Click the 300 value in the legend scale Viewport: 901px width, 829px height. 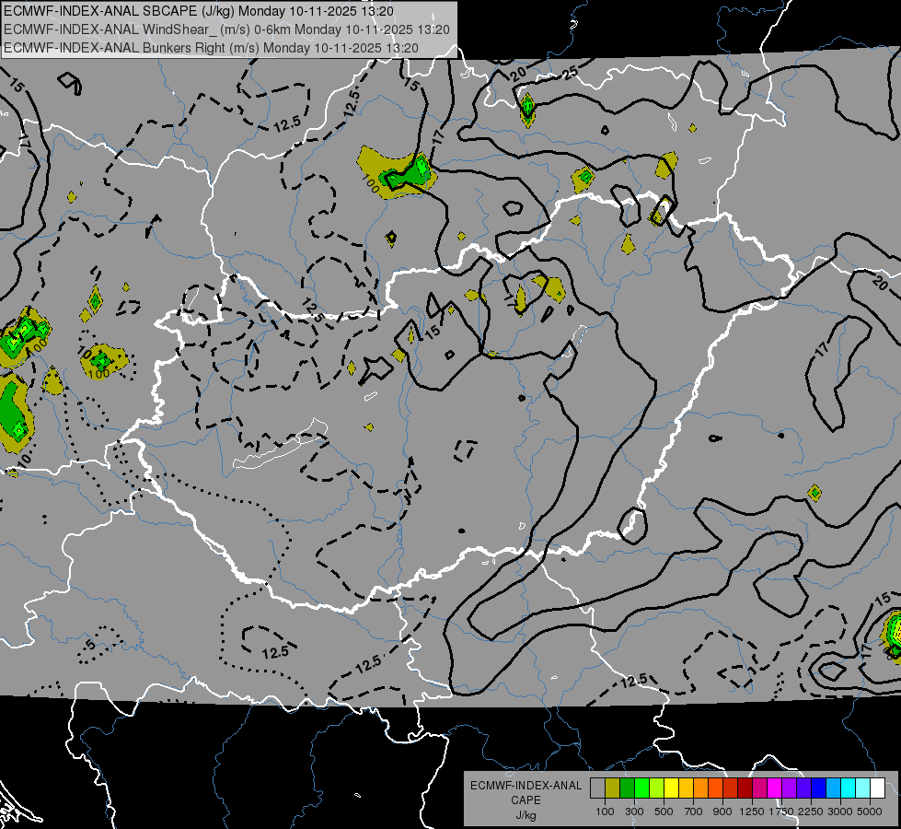click(634, 811)
